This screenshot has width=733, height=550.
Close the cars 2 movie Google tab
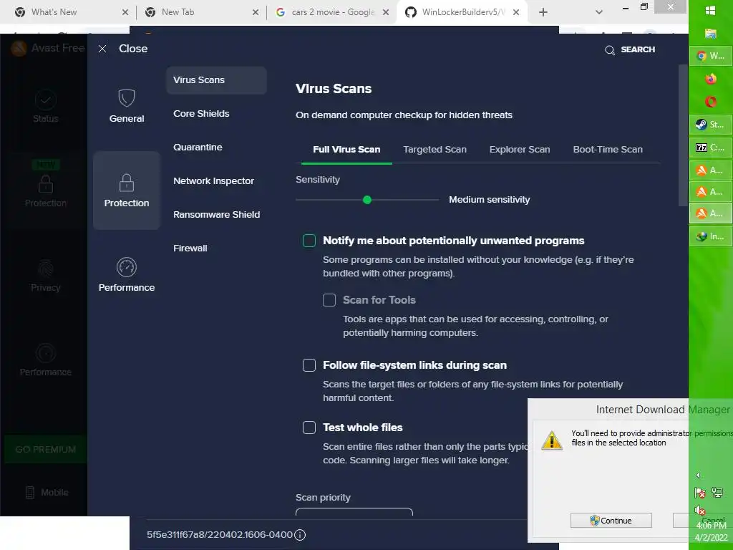[386, 13]
